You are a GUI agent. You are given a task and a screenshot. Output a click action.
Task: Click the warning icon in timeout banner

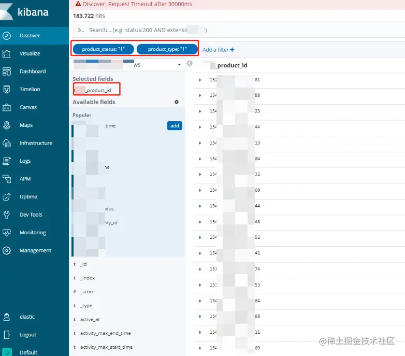[x=78, y=4]
